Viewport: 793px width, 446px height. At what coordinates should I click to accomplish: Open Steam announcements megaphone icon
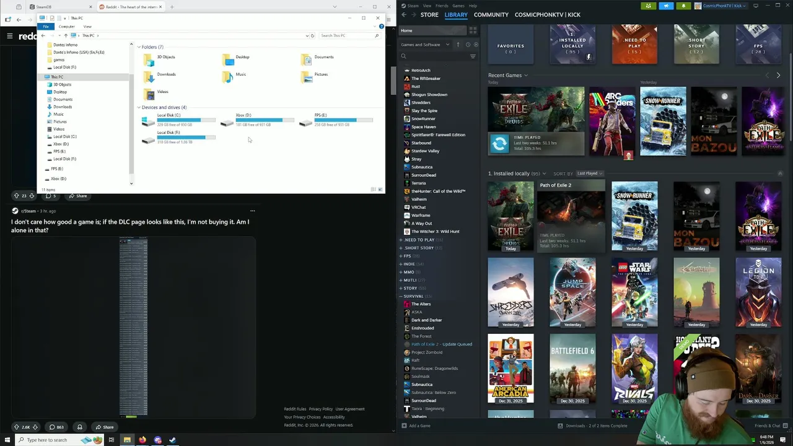tap(666, 6)
